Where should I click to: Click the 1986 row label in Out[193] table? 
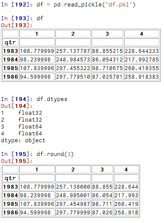pos(10,77)
